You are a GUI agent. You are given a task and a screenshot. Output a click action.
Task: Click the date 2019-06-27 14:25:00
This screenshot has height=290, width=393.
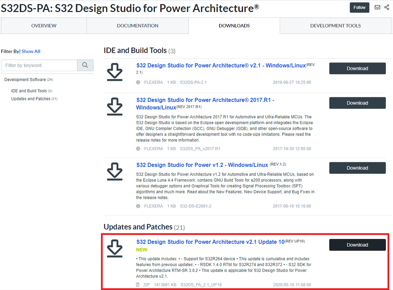point(292,82)
